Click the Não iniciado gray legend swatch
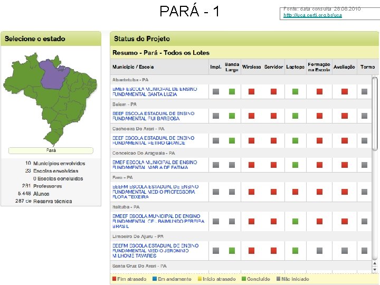Image resolution: width=380 pixels, height=285 pixels. (x=278, y=279)
